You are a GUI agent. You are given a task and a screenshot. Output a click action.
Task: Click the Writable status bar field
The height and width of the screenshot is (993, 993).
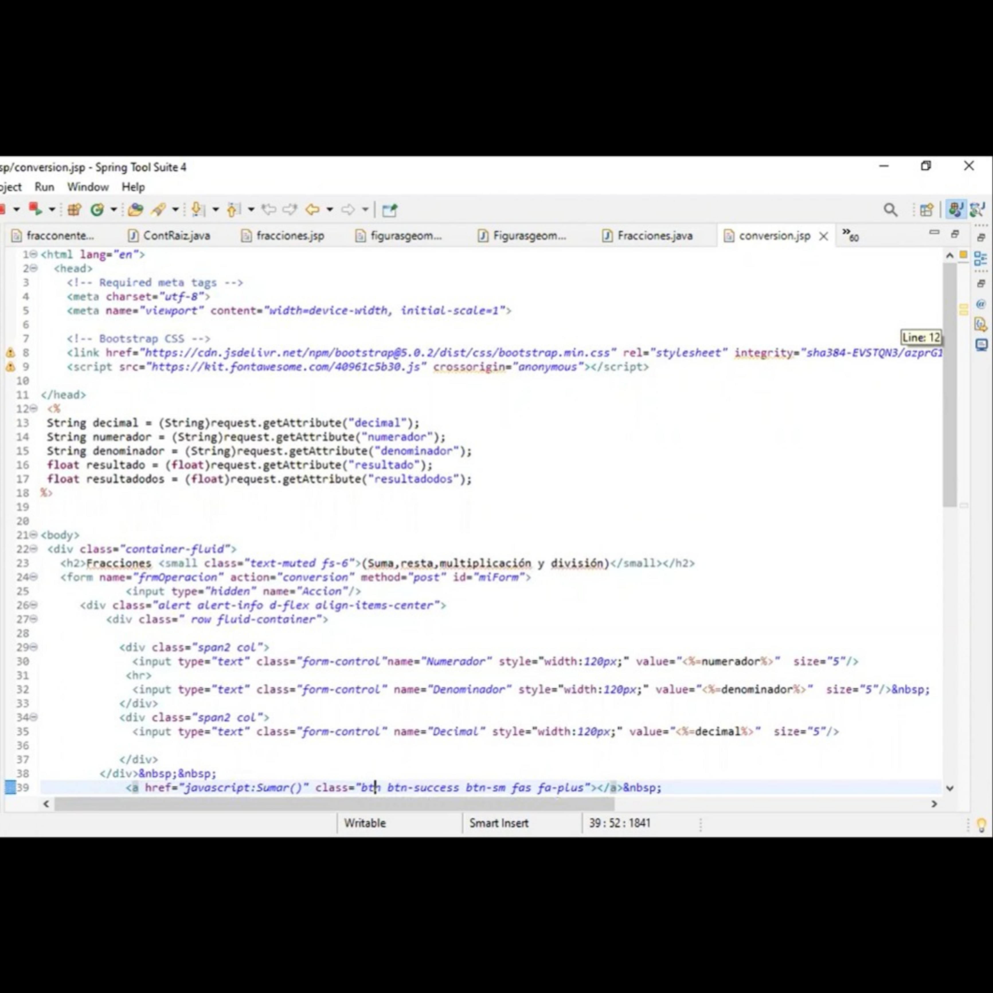pos(365,823)
